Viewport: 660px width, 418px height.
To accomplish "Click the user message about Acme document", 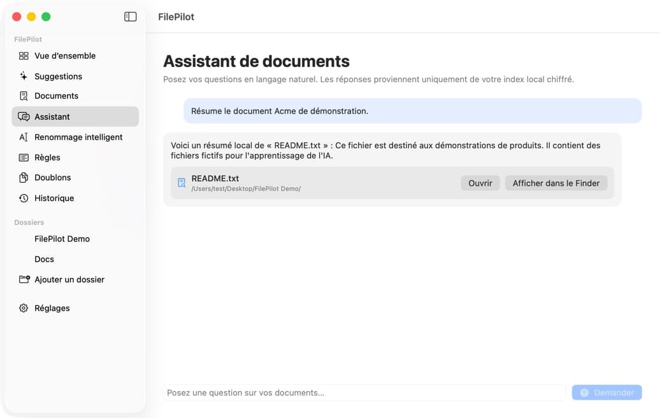I will (x=413, y=111).
